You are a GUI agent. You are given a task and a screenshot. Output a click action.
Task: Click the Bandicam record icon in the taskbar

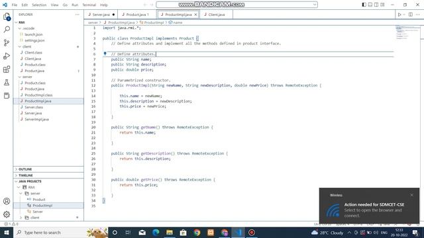coord(252,232)
